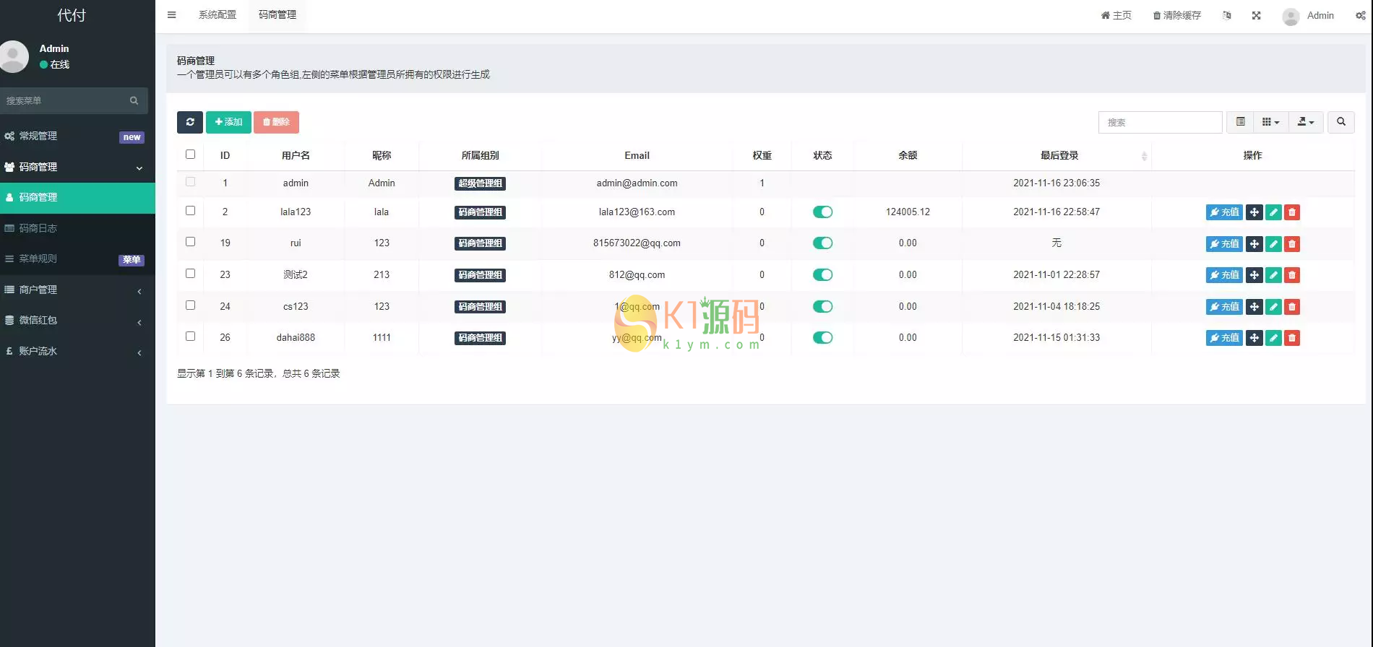Toggle the sidebar hamburger menu icon
Image resolution: width=1373 pixels, height=647 pixels.
point(171,14)
